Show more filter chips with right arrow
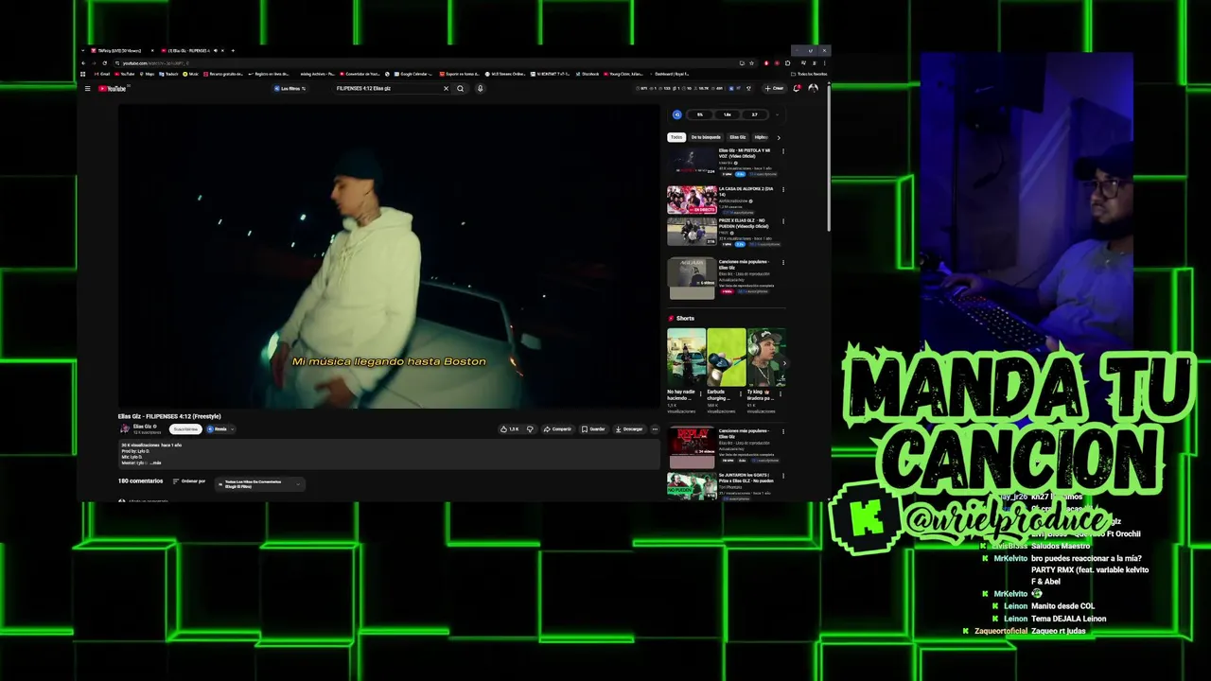The width and height of the screenshot is (1211, 681). point(779,137)
